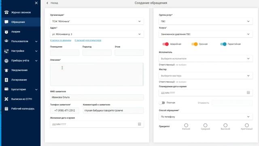
Task: Open the Организация dropdown
Action: (x=97, y=21)
